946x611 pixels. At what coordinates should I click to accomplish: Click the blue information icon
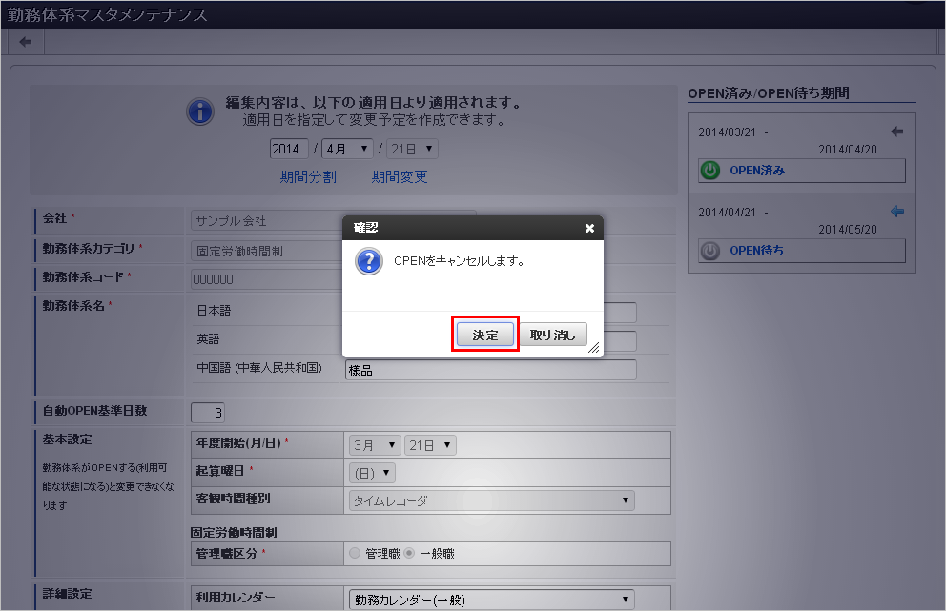click(x=200, y=112)
